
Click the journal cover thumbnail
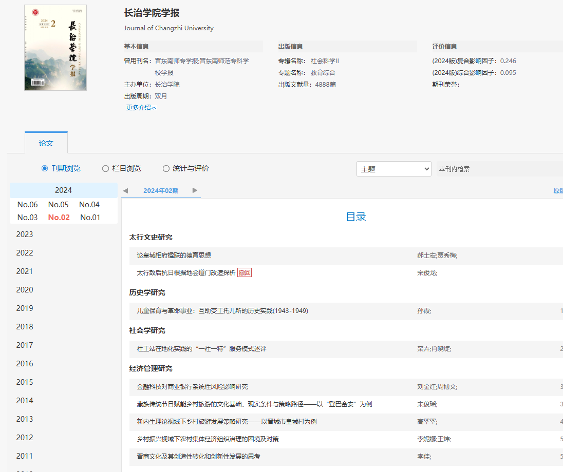click(55, 48)
